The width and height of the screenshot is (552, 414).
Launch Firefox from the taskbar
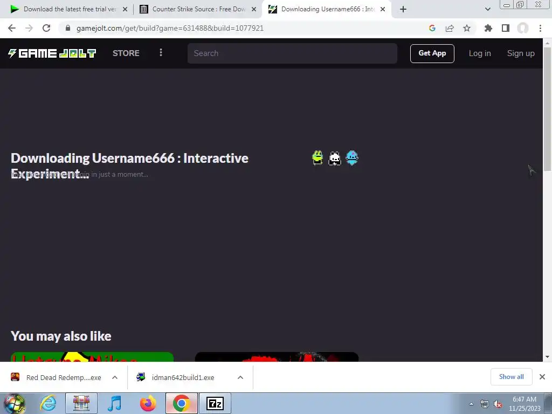[x=148, y=403]
